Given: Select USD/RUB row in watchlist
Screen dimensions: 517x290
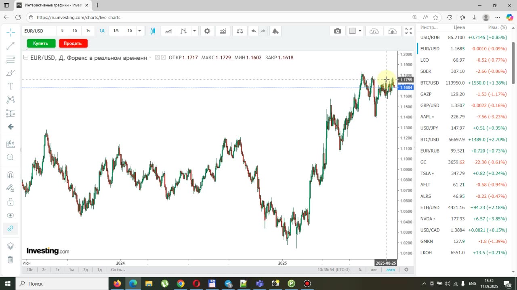Looking at the screenshot, I should 463,37.
